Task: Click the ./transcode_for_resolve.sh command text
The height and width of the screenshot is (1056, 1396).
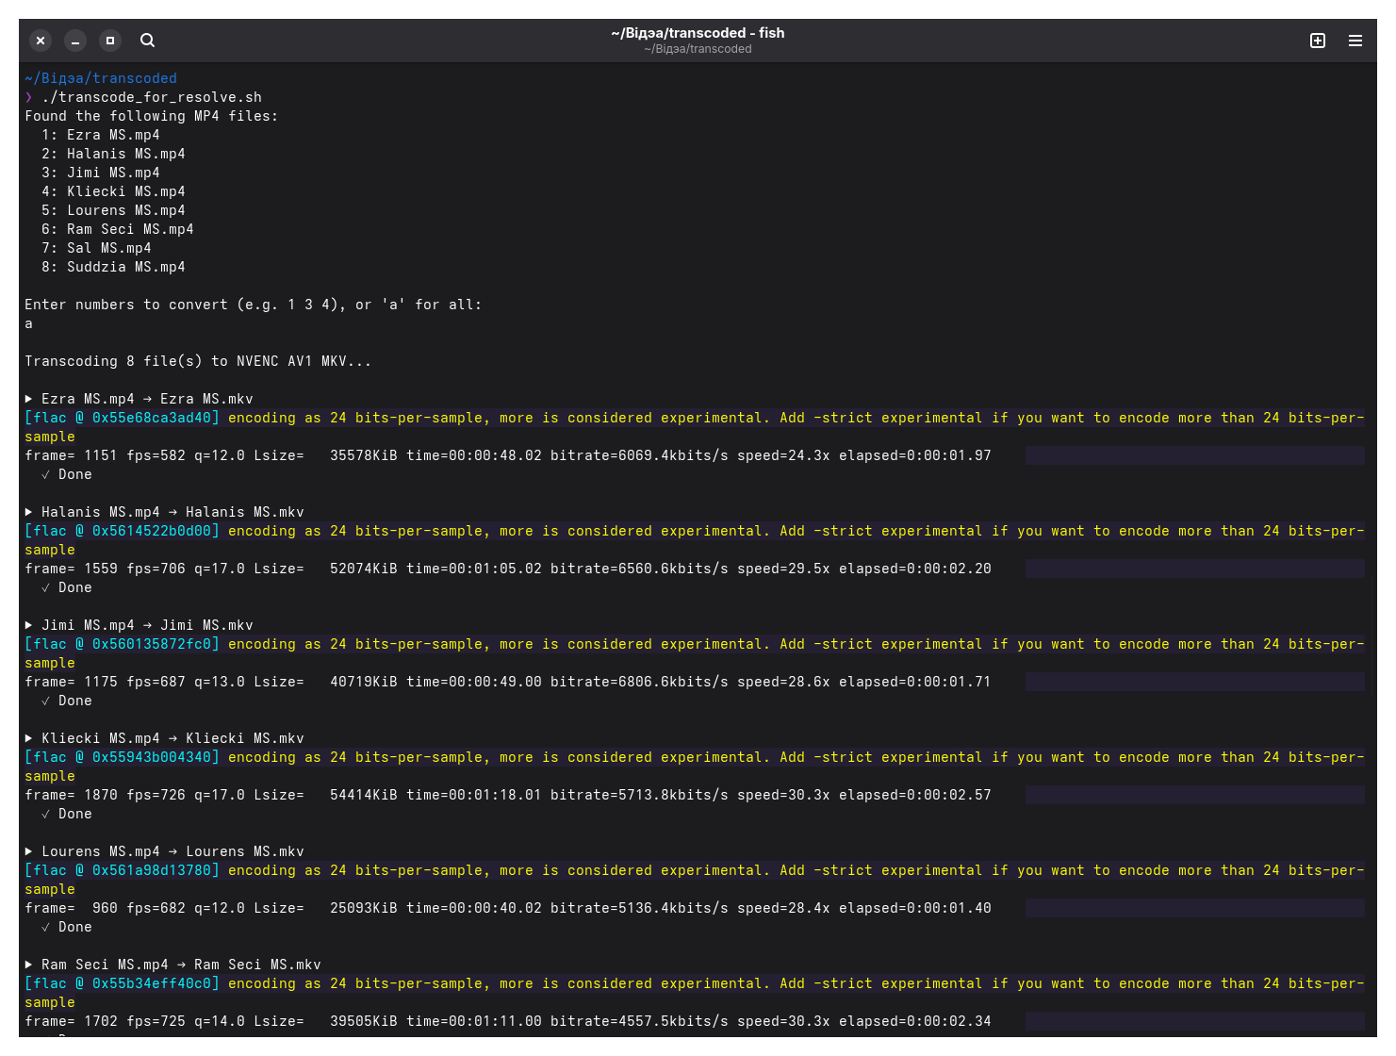Action: tap(152, 97)
